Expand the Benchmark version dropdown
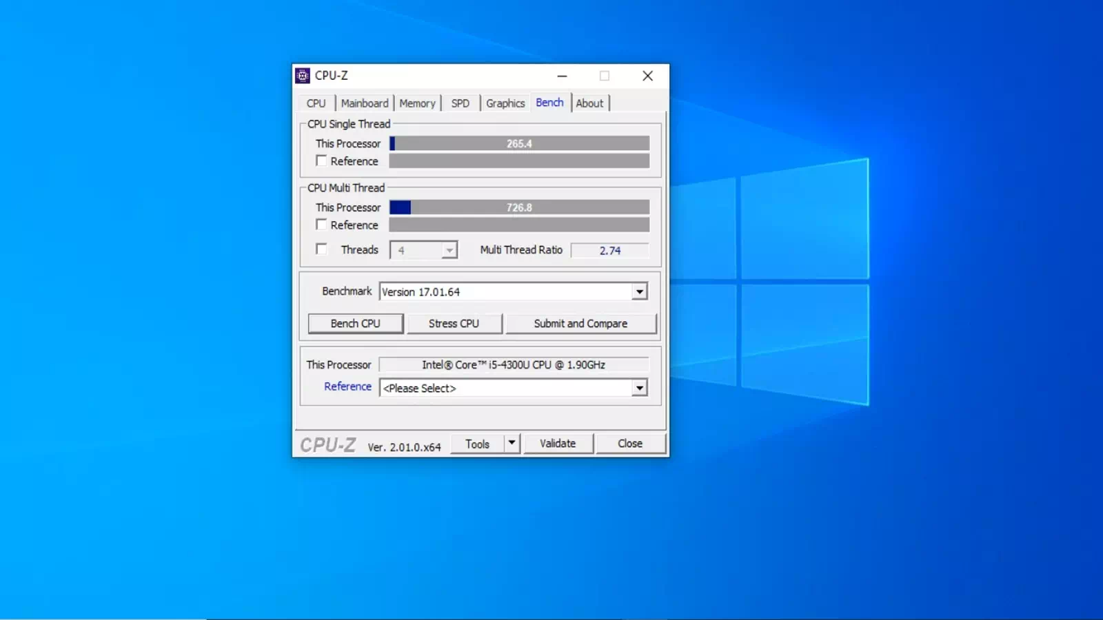 pyautogui.click(x=639, y=292)
